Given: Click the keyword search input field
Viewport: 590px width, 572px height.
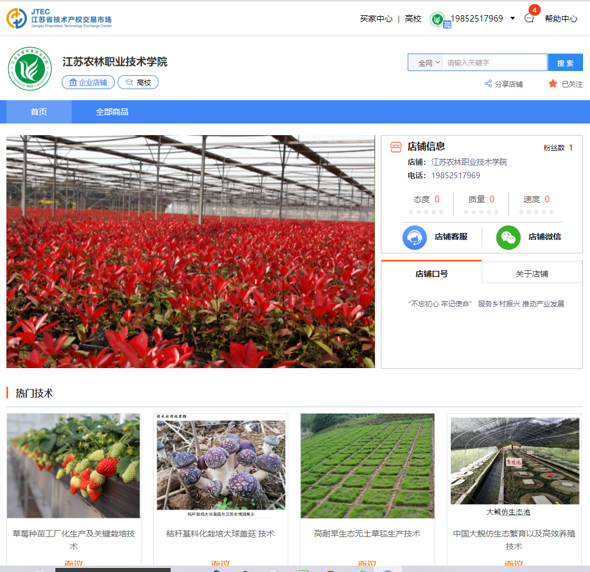Looking at the screenshot, I should (x=494, y=63).
